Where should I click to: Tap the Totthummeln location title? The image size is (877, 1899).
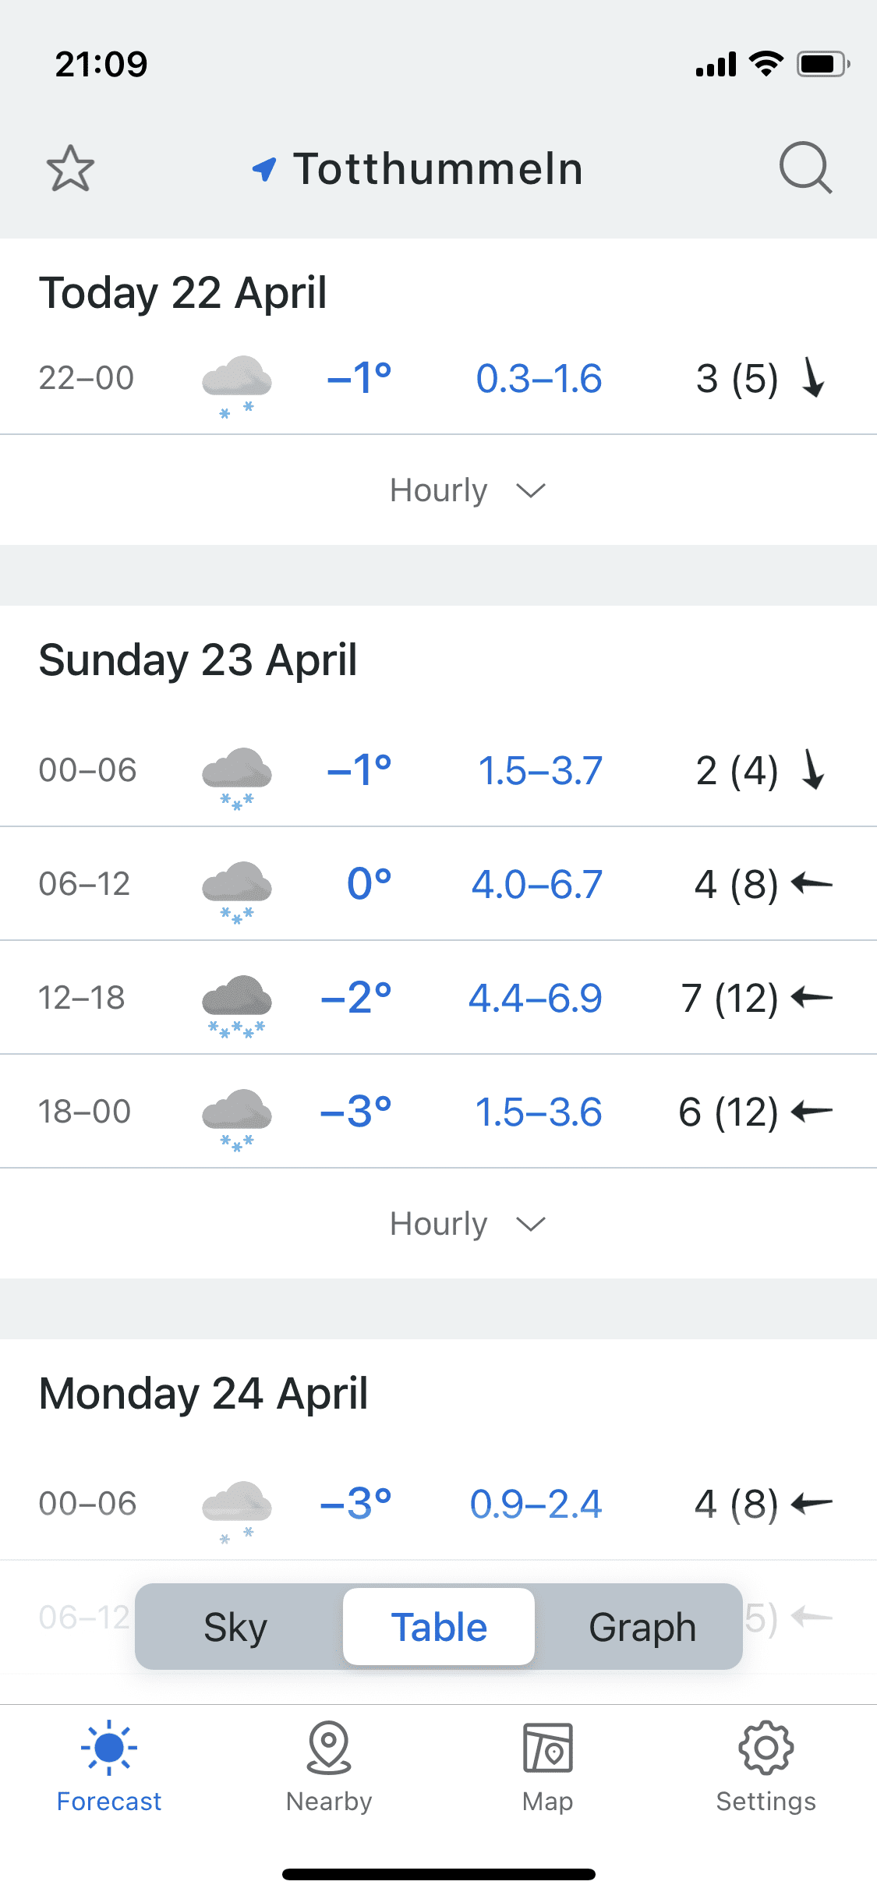438,168
